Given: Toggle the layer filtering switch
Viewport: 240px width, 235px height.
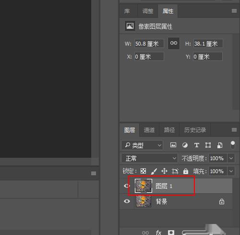Looking at the screenshot, I should [x=233, y=145].
